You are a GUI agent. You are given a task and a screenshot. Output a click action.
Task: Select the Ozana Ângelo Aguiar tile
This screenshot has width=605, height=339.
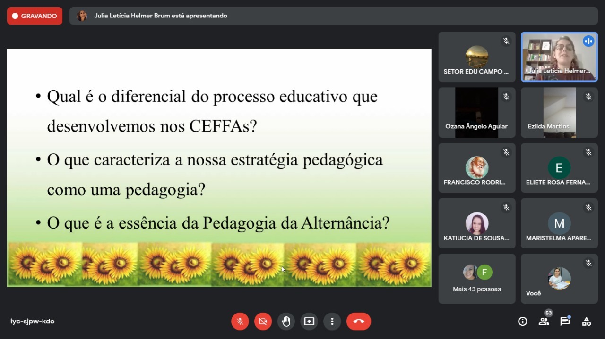(477, 113)
